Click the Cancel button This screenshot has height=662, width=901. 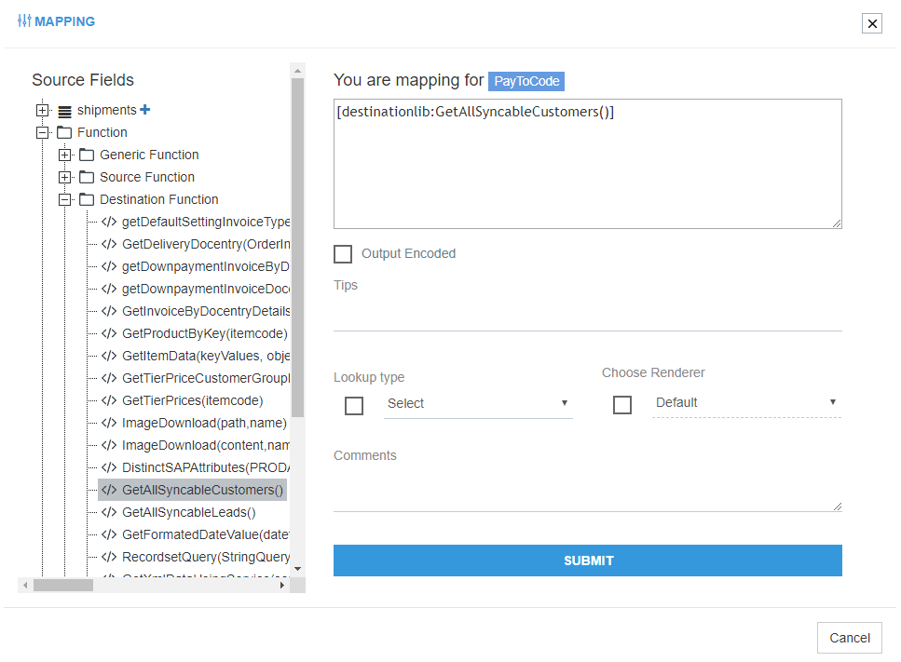tap(849, 638)
